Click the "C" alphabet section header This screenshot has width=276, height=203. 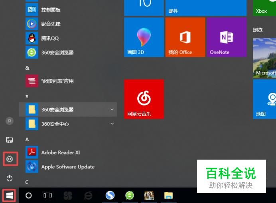(27, 182)
